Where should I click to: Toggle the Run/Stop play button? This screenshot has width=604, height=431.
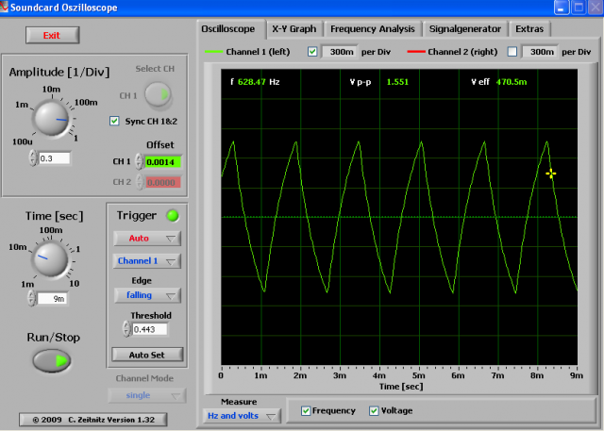point(52,360)
